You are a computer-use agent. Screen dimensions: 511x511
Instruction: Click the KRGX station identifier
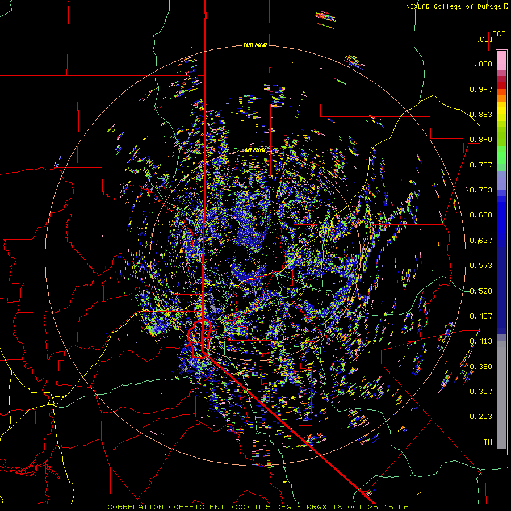click(x=318, y=507)
